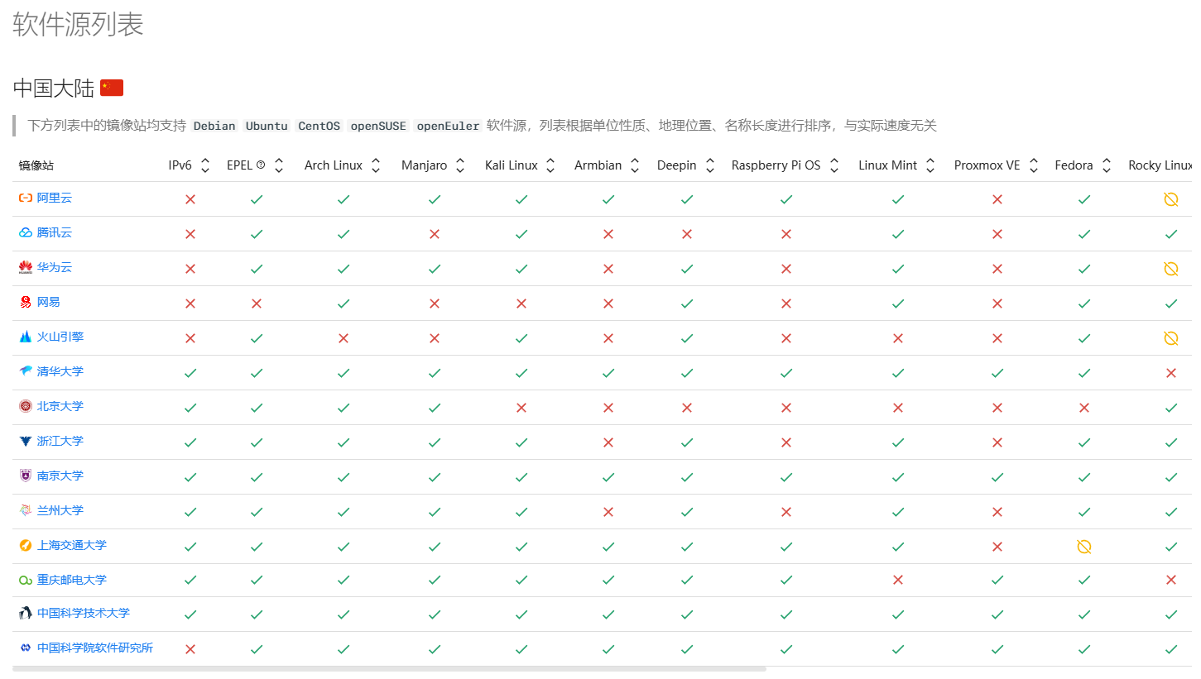Click the 重庆邮电大学 logo icon
This screenshot has width=1201, height=679.
26,581
